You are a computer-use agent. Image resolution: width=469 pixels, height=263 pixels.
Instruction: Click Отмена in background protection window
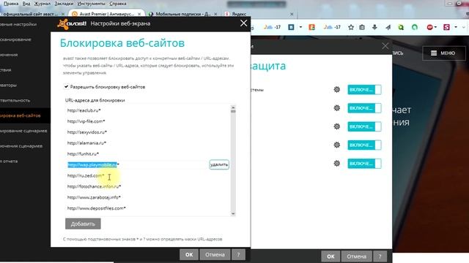point(357,256)
